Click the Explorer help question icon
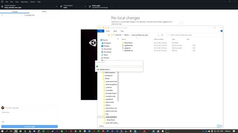Viewport: 238px width, 133px height. (x=222, y=31)
